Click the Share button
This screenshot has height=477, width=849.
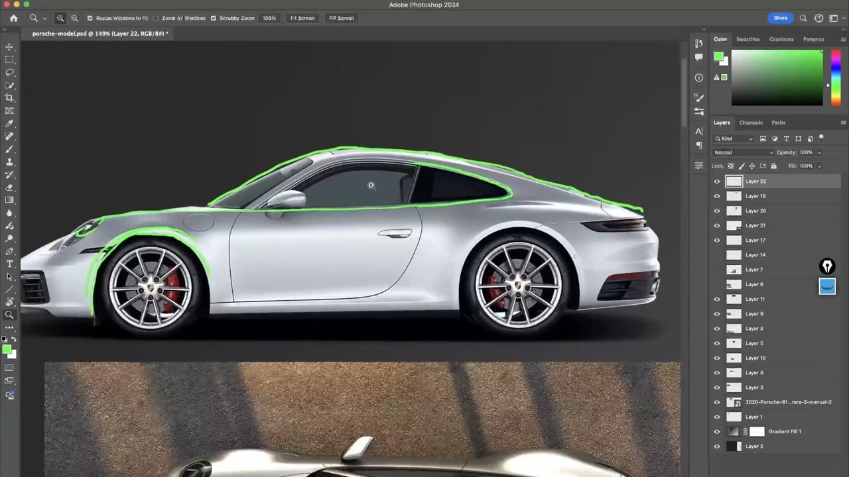pyautogui.click(x=781, y=18)
